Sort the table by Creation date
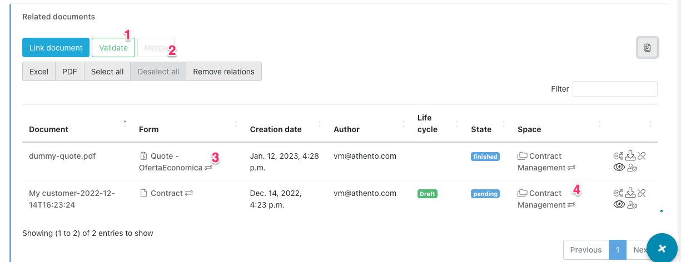The width and height of the screenshot is (681, 262). [276, 129]
